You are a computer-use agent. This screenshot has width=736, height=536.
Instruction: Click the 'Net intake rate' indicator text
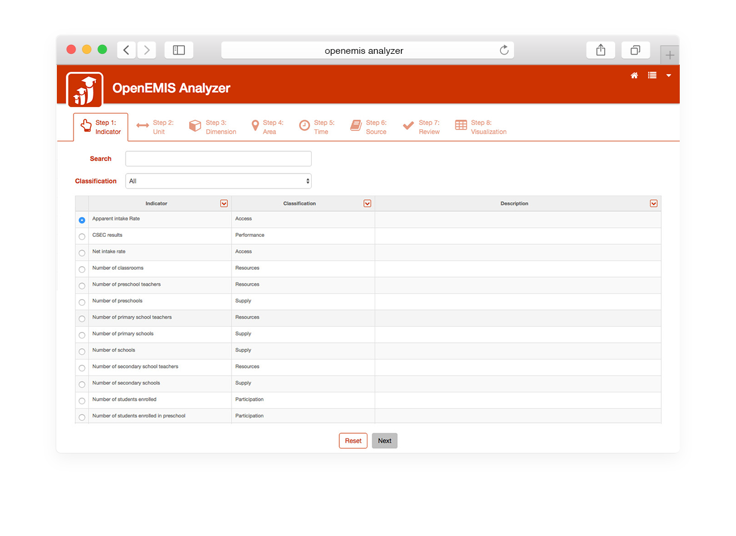click(x=109, y=251)
